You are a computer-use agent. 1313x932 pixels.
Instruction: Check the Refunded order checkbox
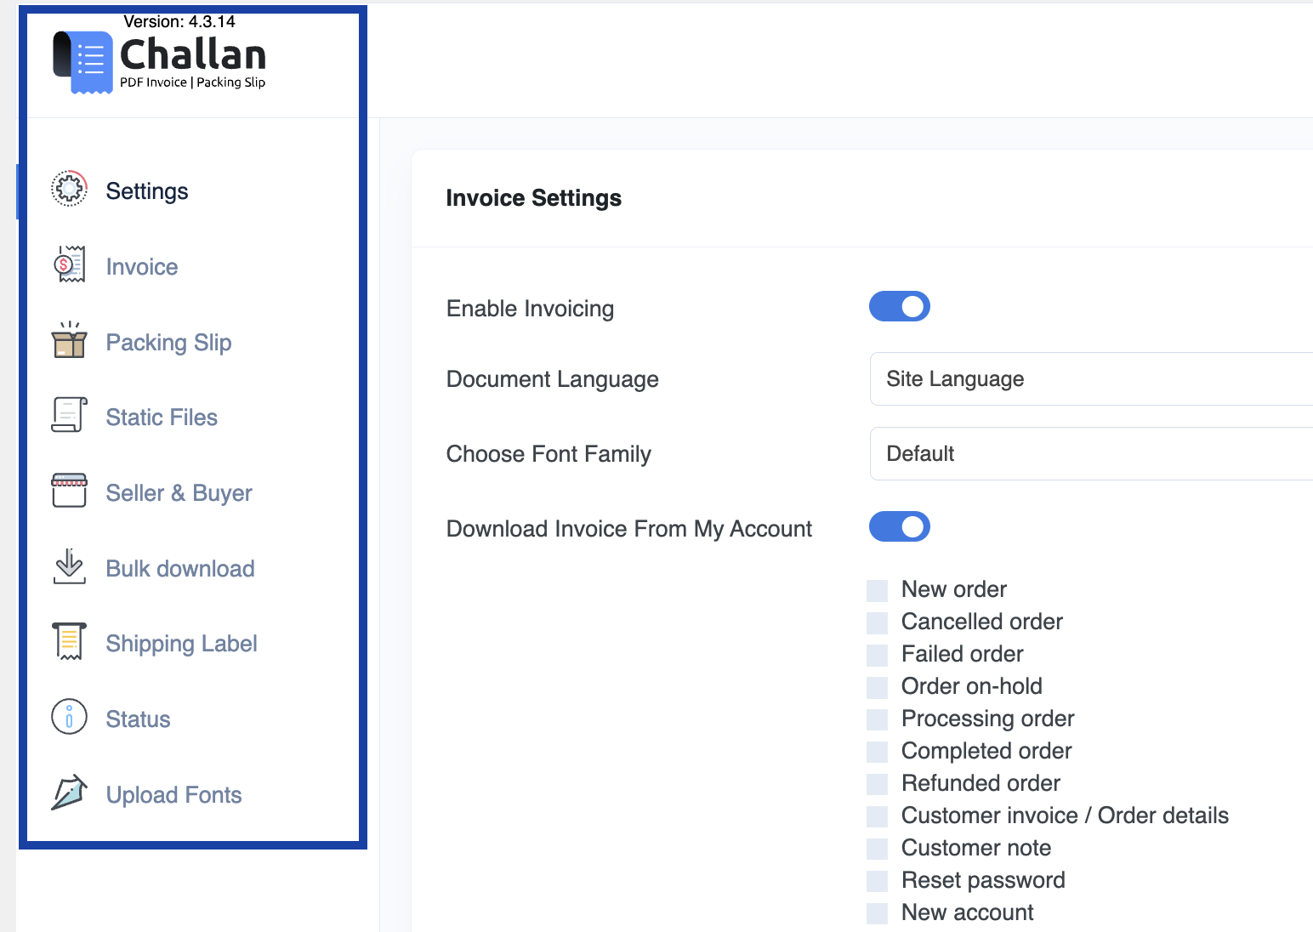[877, 784]
